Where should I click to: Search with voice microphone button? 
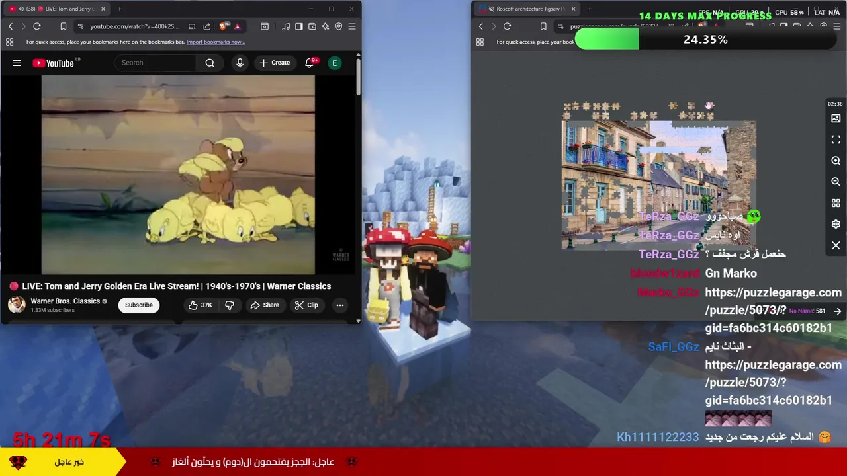point(240,63)
